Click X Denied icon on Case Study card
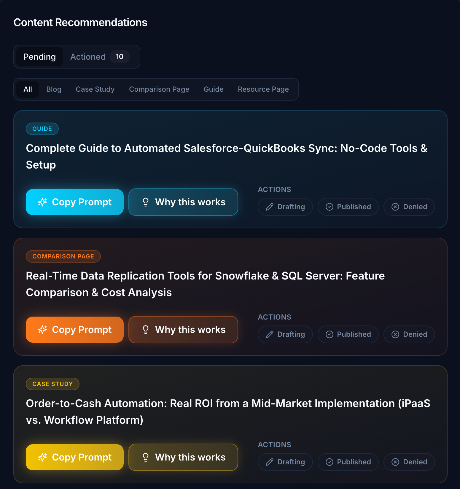 tap(395, 462)
